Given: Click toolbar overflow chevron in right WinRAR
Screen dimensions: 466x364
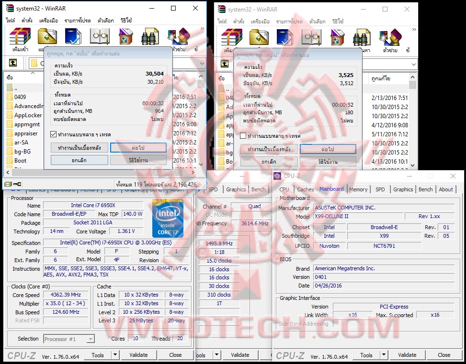Looking at the screenshot, I should (x=414, y=29).
